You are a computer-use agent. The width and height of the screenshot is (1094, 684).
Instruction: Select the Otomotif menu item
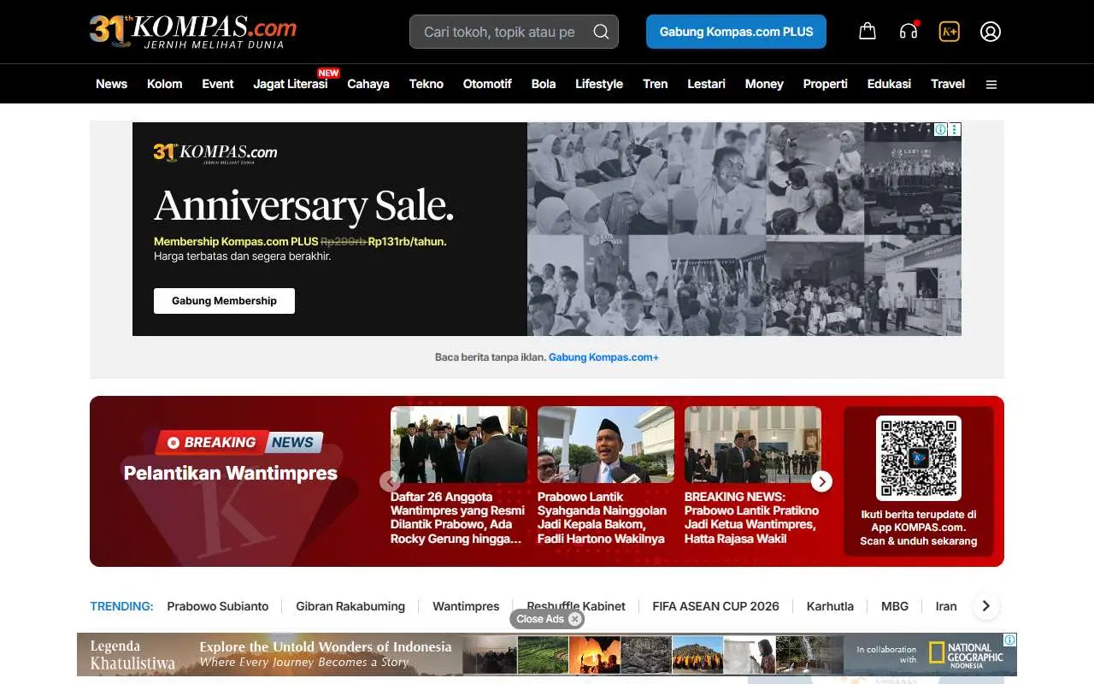click(x=487, y=84)
